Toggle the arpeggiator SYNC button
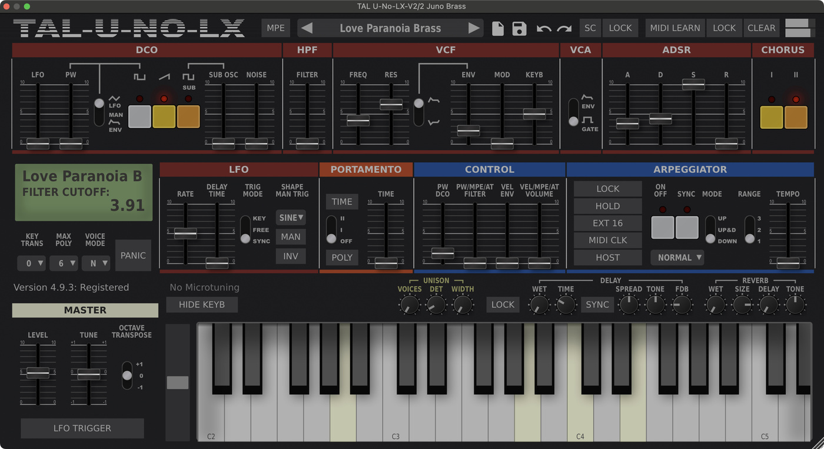824x449 pixels. [x=687, y=227]
